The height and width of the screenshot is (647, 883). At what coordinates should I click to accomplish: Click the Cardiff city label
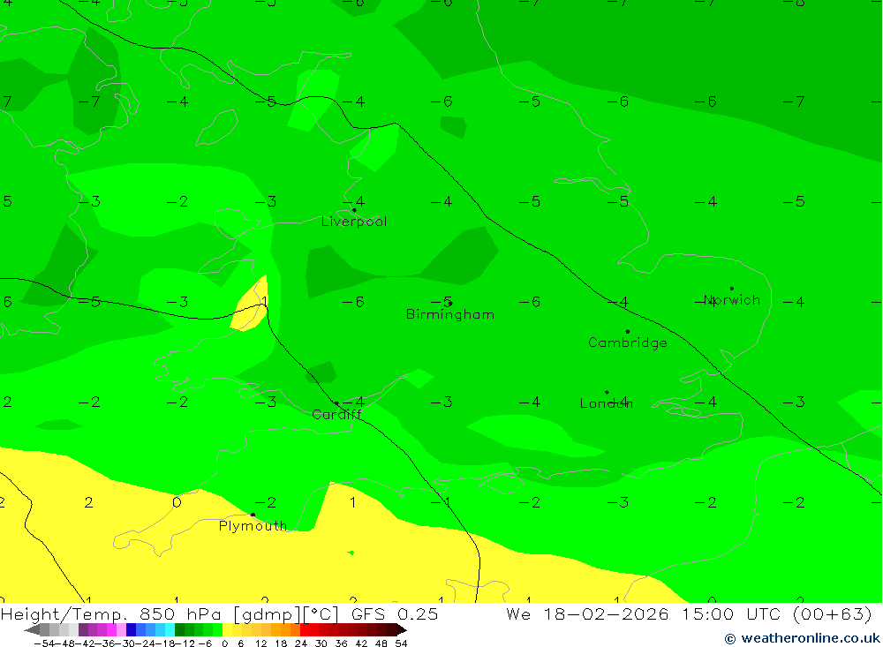click(336, 415)
